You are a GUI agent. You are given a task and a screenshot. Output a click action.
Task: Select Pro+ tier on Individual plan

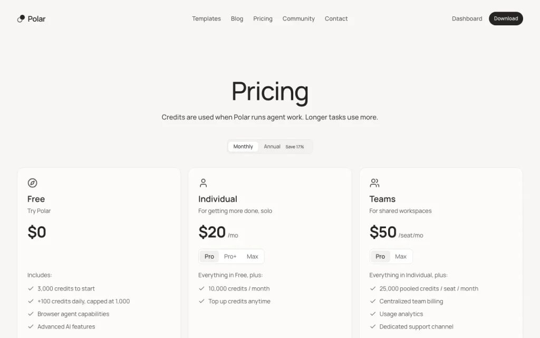230,257
